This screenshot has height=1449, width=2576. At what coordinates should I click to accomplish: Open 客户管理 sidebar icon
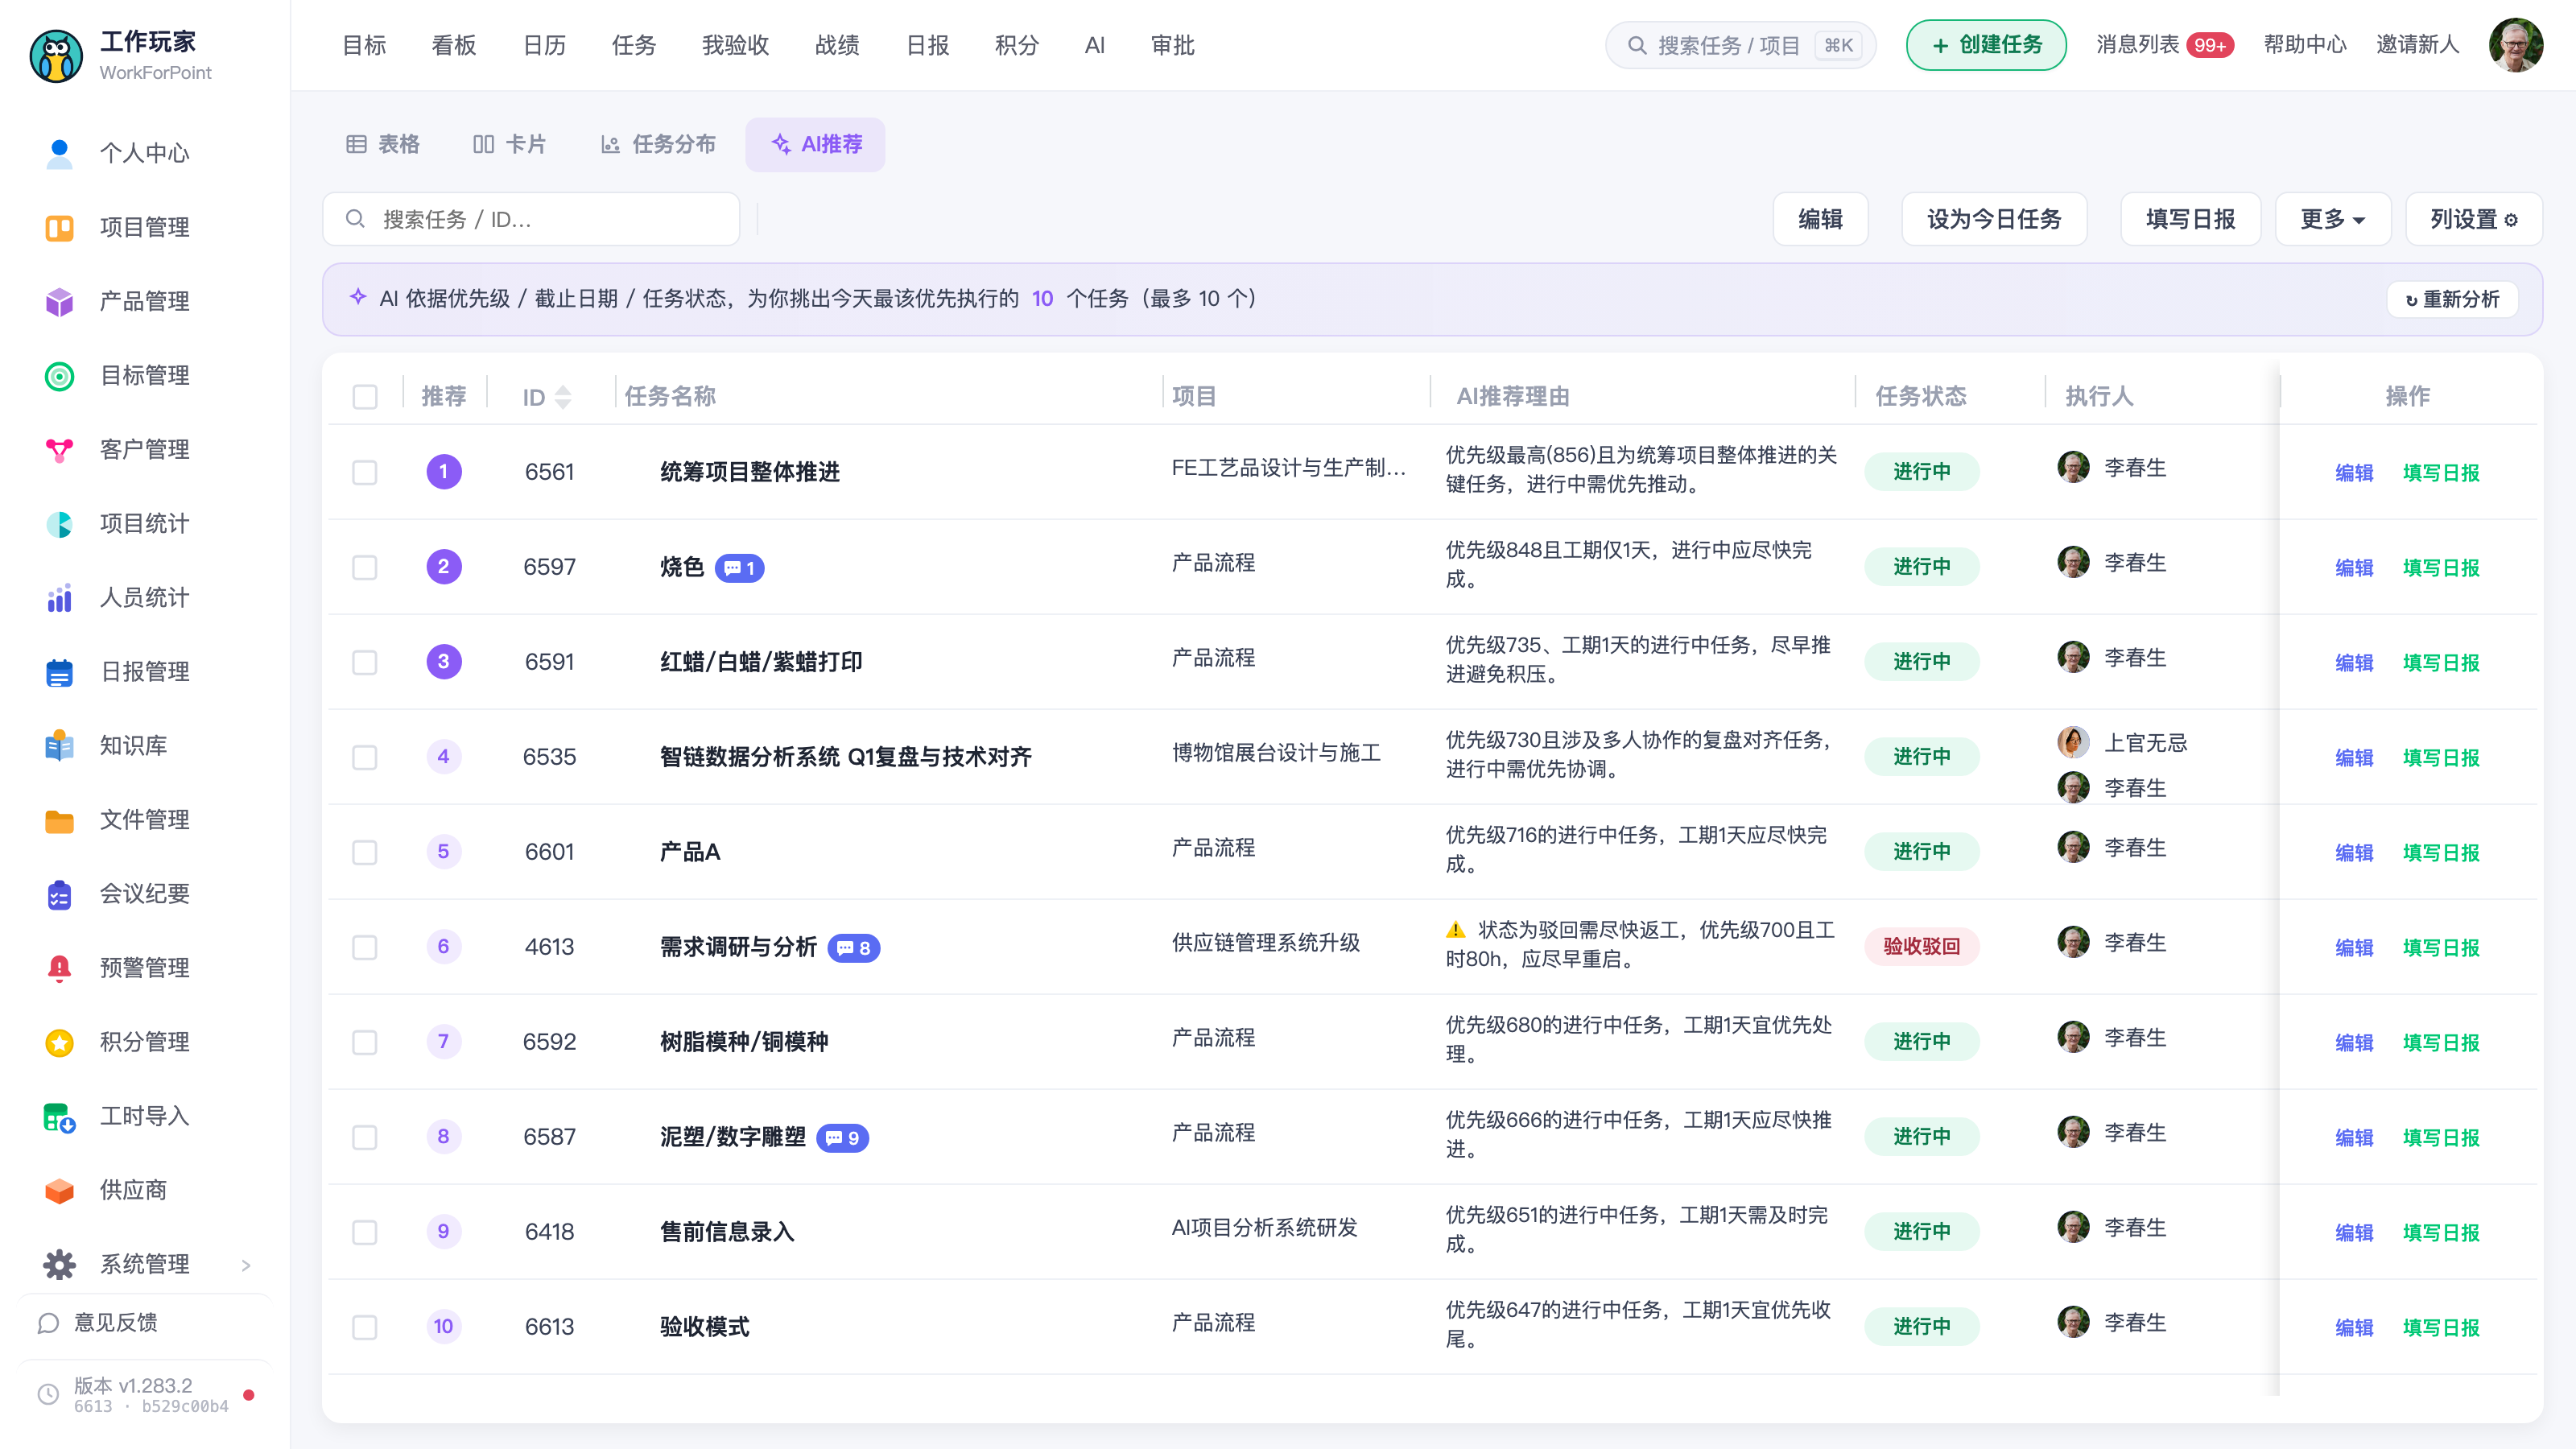click(60, 449)
